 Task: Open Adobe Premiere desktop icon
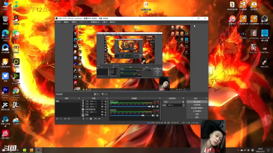[x=5, y=93]
